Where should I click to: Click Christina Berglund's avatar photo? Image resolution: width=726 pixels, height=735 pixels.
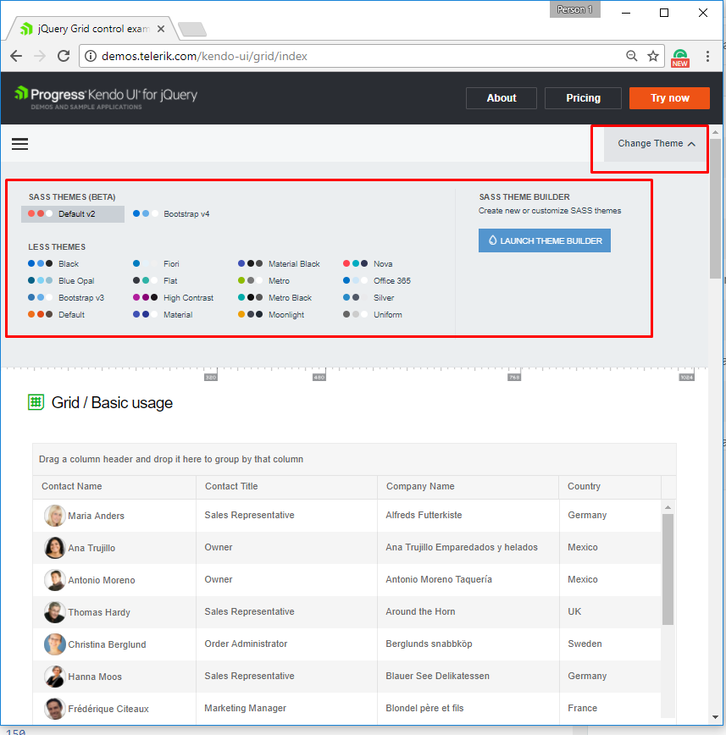click(x=55, y=644)
